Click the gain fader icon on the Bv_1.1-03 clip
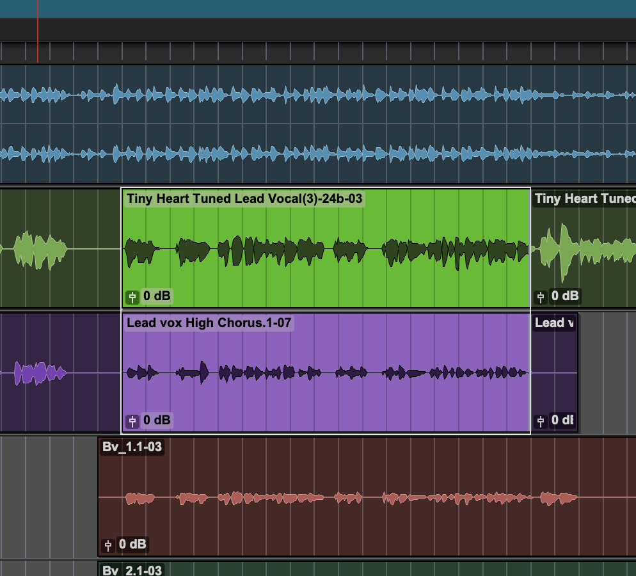Viewport: 636px width, 576px height. pyautogui.click(x=108, y=545)
